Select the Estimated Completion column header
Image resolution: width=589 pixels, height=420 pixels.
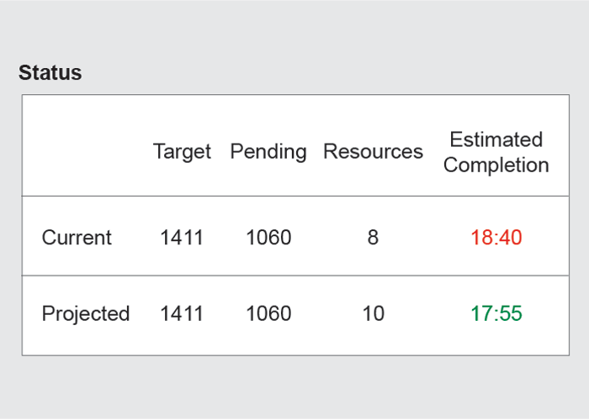[496, 152]
